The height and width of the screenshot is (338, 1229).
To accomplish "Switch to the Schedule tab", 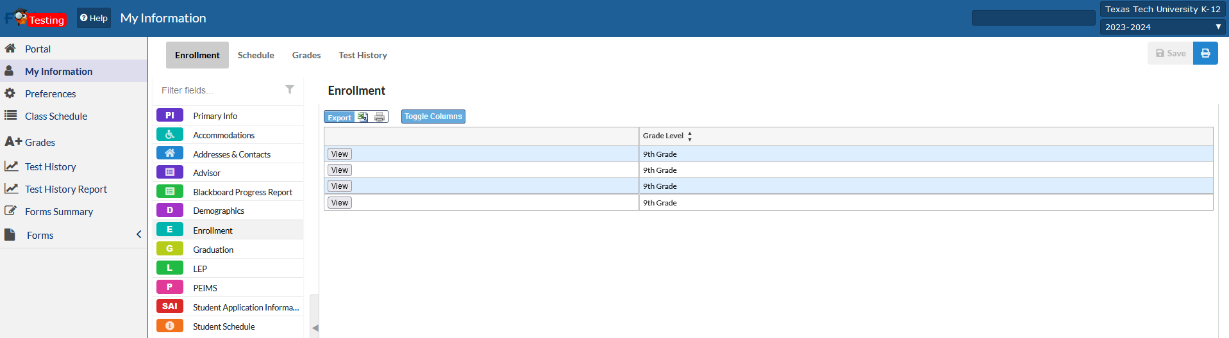I will coord(256,55).
